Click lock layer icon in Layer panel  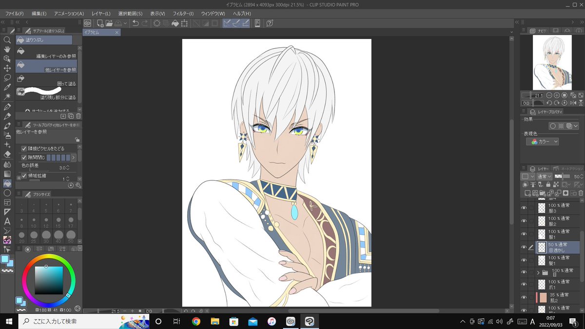[549, 185]
